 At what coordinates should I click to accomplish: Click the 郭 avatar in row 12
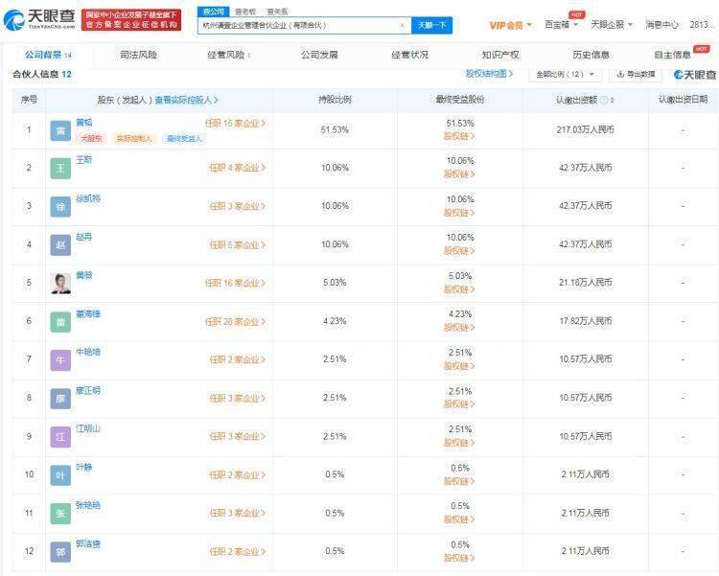click(60, 552)
